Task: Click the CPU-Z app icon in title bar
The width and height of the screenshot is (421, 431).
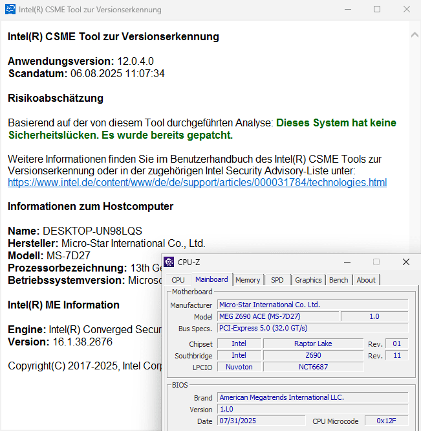Action: point(169,262)
